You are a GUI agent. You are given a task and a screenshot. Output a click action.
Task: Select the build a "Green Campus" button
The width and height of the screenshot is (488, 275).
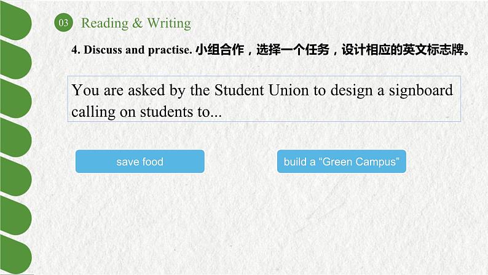coord(341,161)
